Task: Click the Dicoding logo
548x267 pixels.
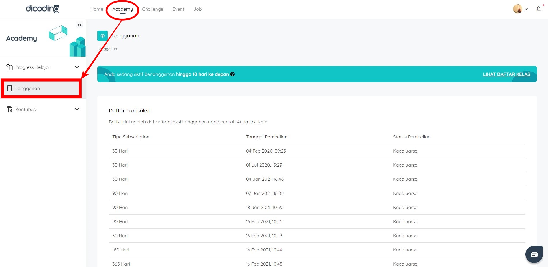Action: point(42,9)
